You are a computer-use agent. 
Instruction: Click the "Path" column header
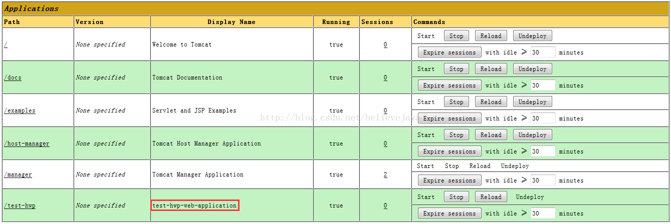coord(12,22)
